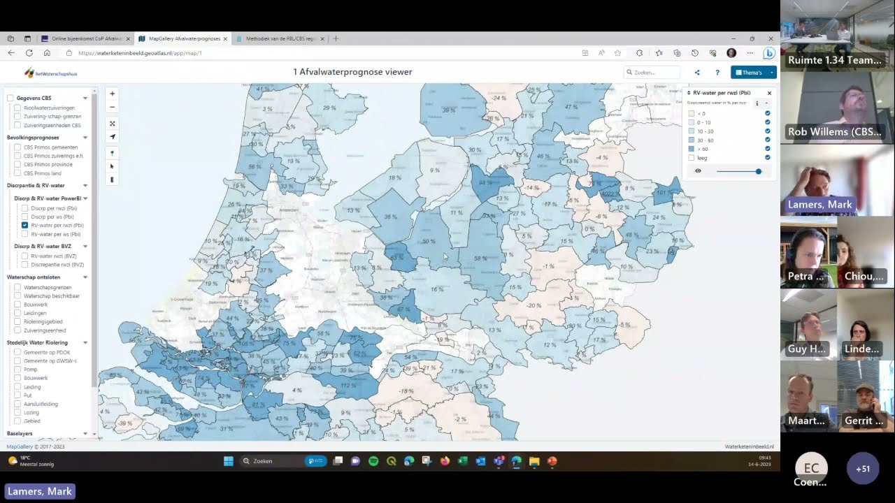
Task: Click the Thema's button
Action: [x=749, y=73]
